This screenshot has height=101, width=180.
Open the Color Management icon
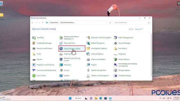[115, 38]
